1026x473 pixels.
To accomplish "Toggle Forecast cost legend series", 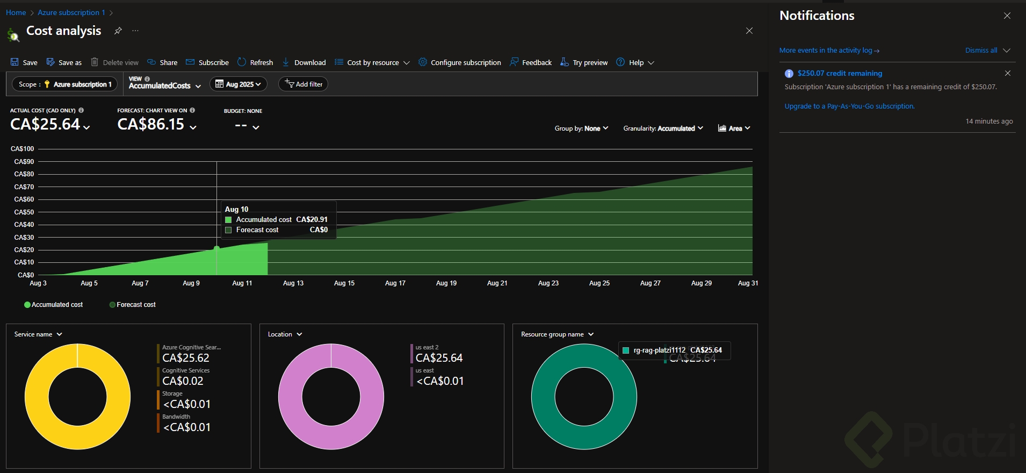I will [x=133, y=305].
